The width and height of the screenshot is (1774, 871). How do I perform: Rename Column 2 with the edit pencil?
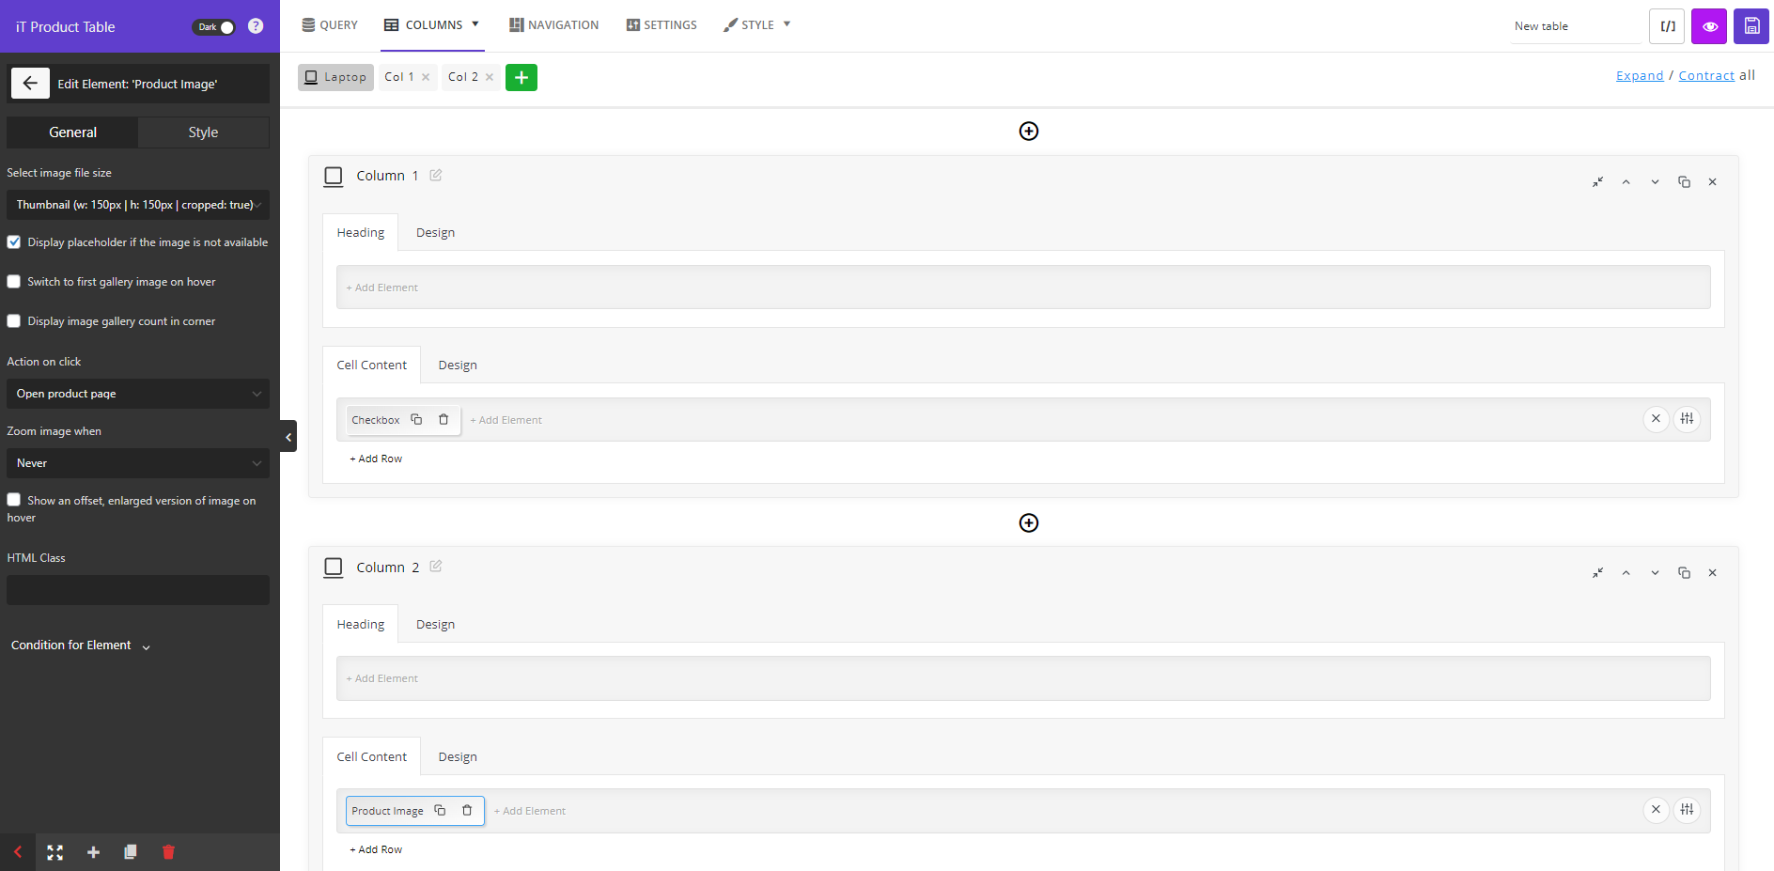coord(436,566)
